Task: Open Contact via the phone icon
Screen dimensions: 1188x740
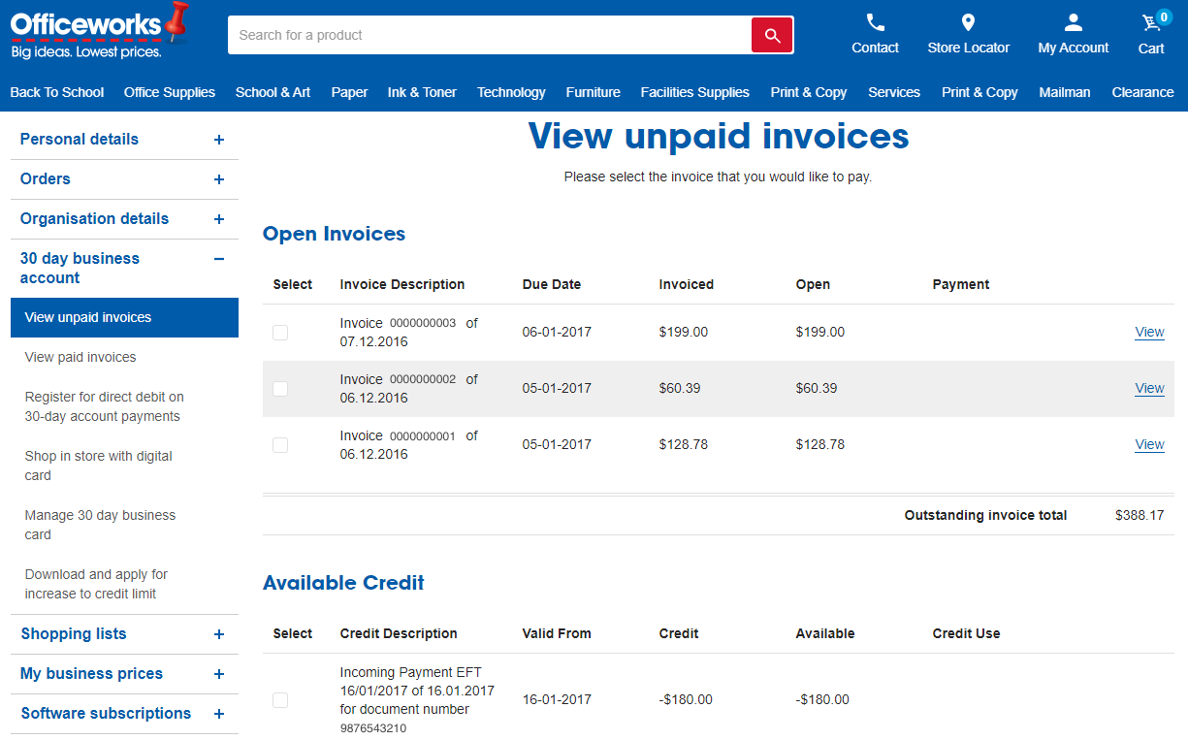Action: [875, 21]
